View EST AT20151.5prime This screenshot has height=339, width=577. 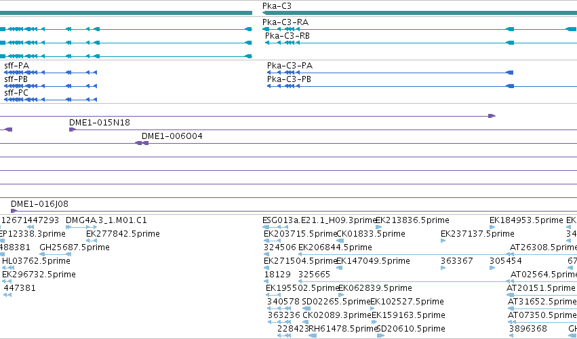pyautogui.click(x=541, y=288)
